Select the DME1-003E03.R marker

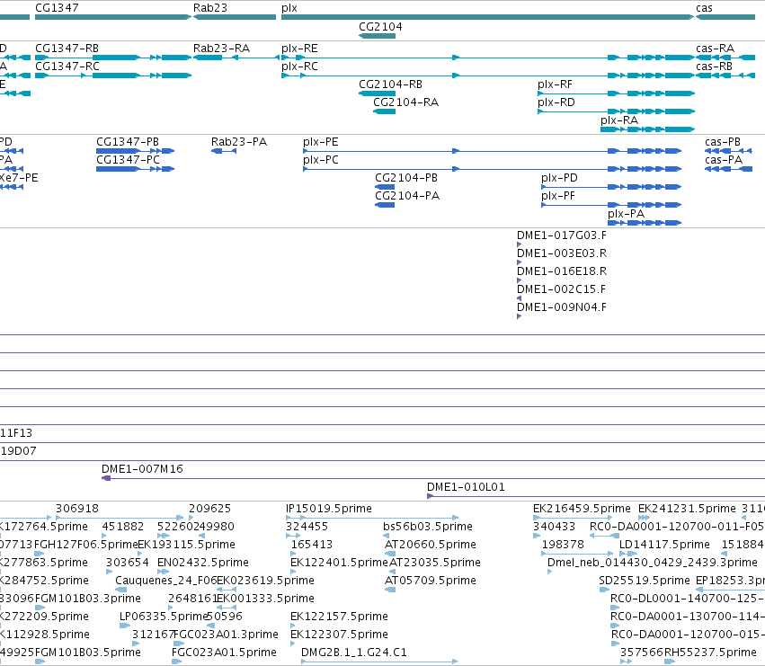coord(519,262)
